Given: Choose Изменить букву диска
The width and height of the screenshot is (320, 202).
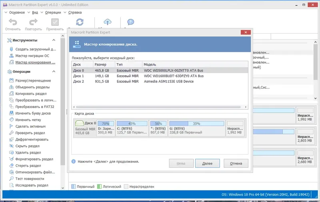Looking at the screenshot, I should [x=33, y=113].
